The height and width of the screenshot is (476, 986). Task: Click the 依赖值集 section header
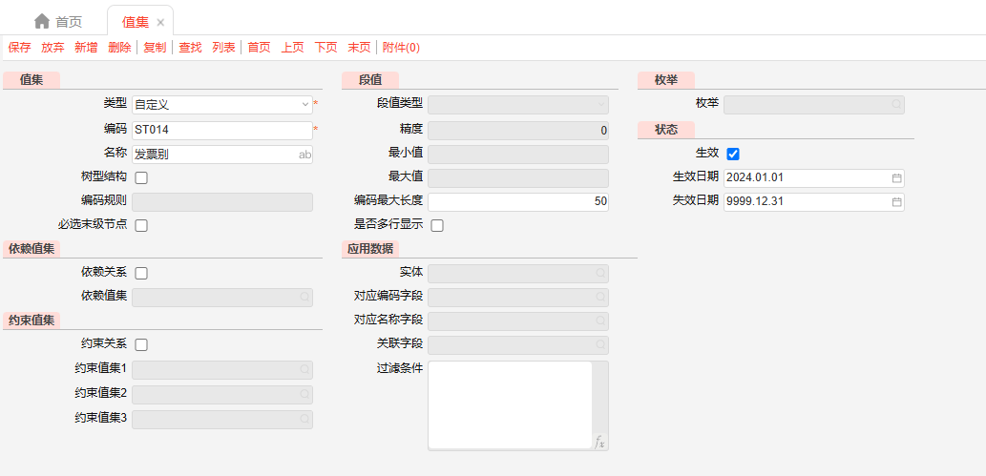point(31,249)
